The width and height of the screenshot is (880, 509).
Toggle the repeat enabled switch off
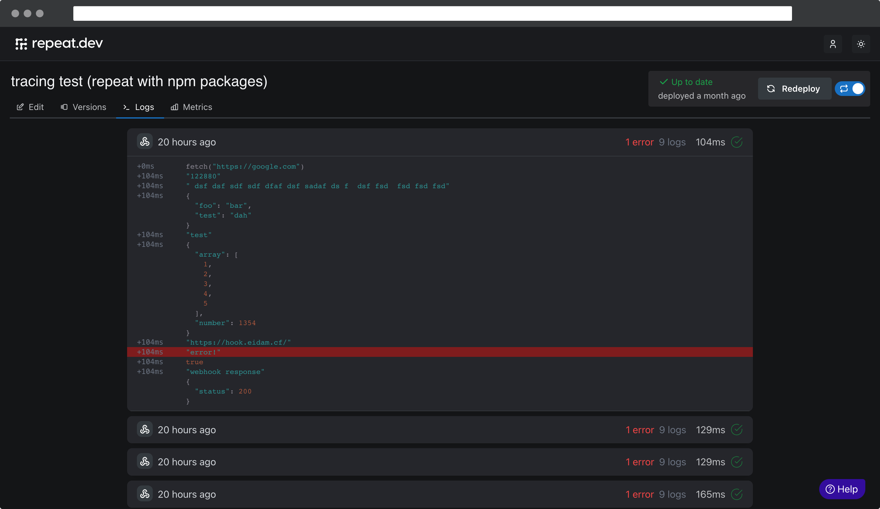850,89
